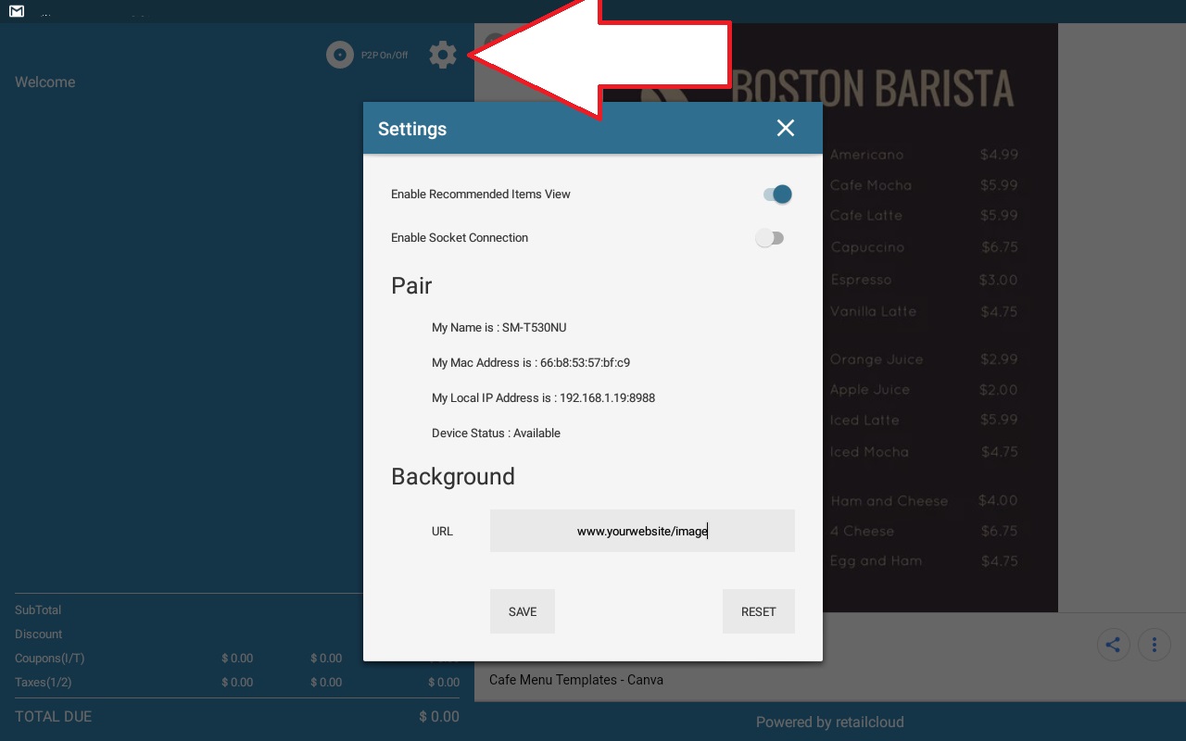Reset the settings
This screenshot has height=741, width=1186.
[x=759, y=611]
